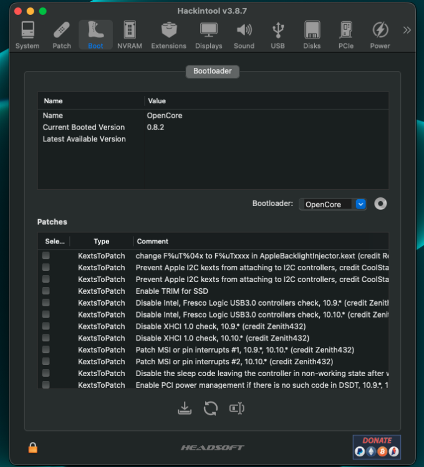Check Disable XHCI 1.0 check 10.10 checkbox
The image size is (424, 467).
click(x=46, y=337)
